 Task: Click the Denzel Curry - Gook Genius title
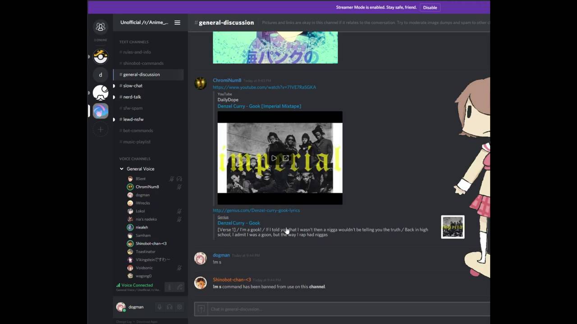tap(238, 223)
